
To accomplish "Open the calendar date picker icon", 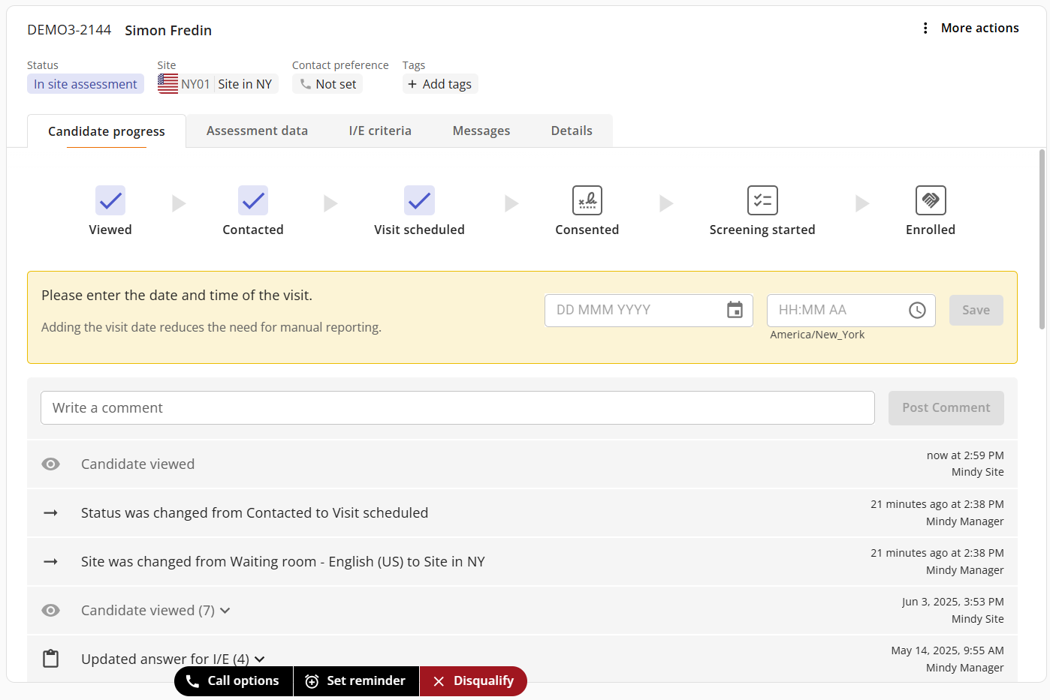I will tap(735, 310).
